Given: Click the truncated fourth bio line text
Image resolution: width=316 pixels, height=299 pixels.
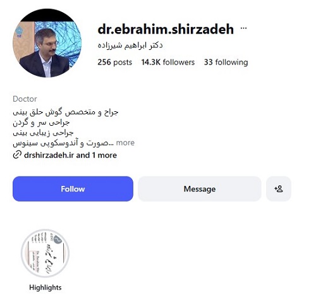Looking at the screenshot, I should [x=63, y=143].
